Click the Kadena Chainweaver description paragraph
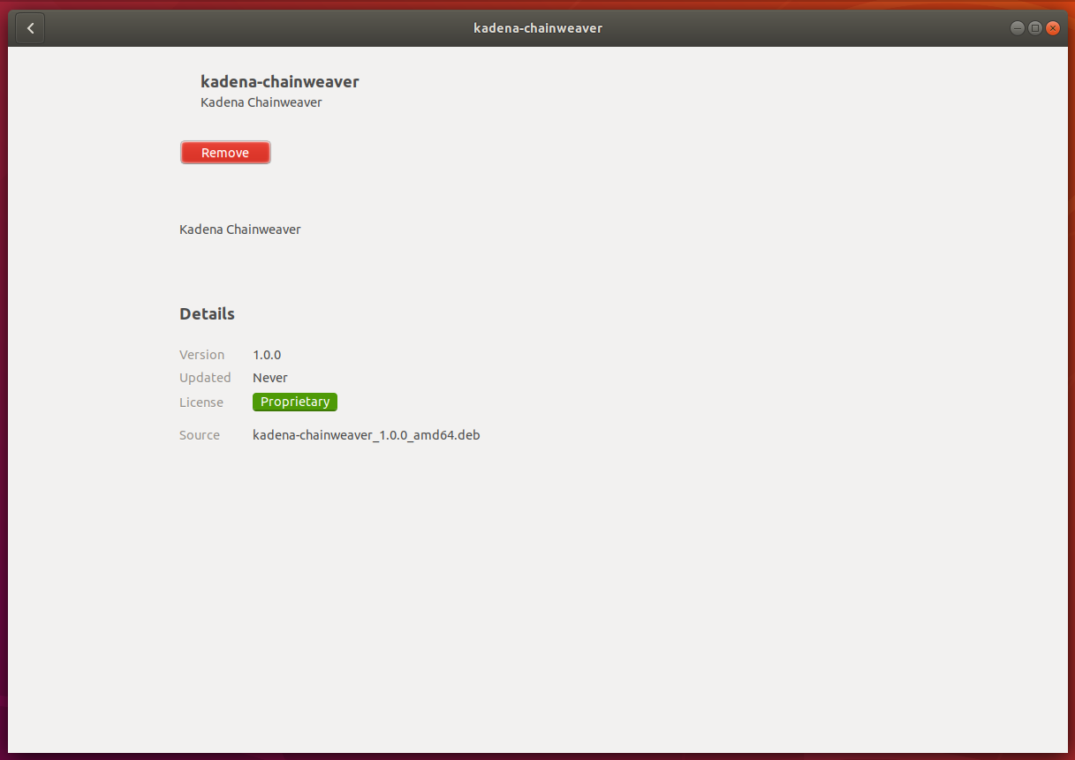1075x760 pixels. coord(239,230)
